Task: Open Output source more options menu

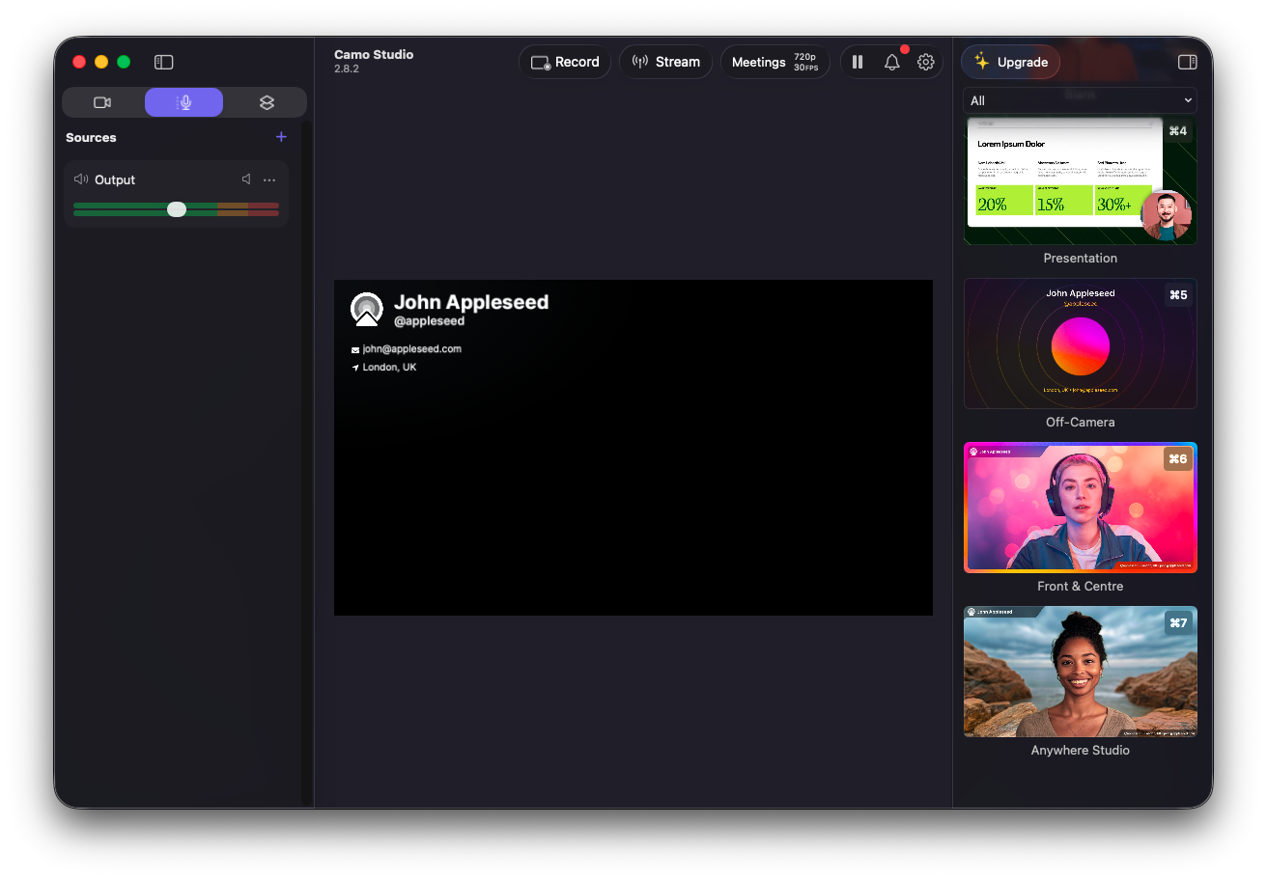Action: 269,179
